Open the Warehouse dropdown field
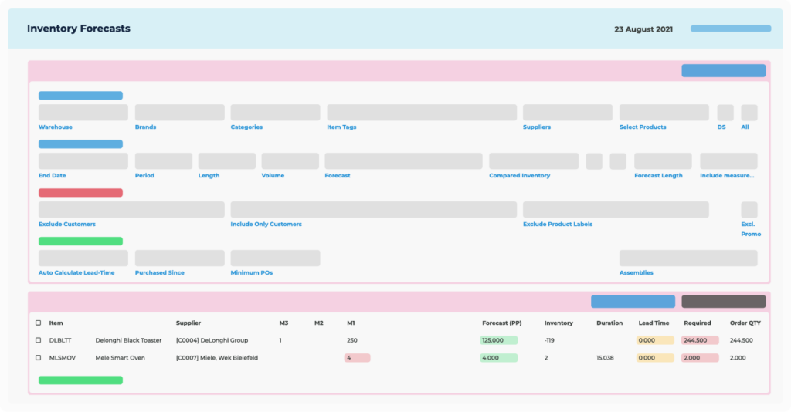This screenshot has width=791, height=412. pyautogui.click(x=83, y=113)
